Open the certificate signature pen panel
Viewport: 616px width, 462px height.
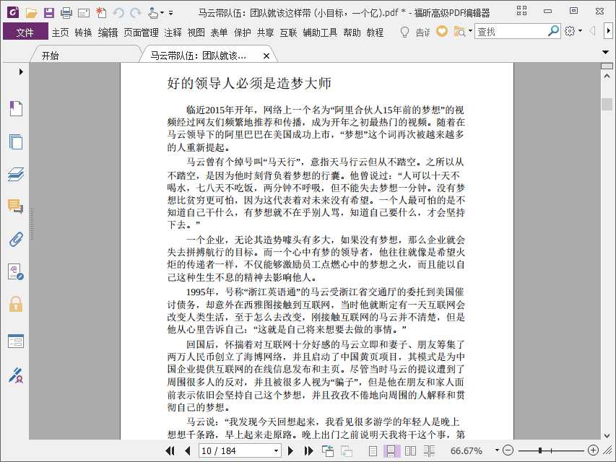click(16, 375)
